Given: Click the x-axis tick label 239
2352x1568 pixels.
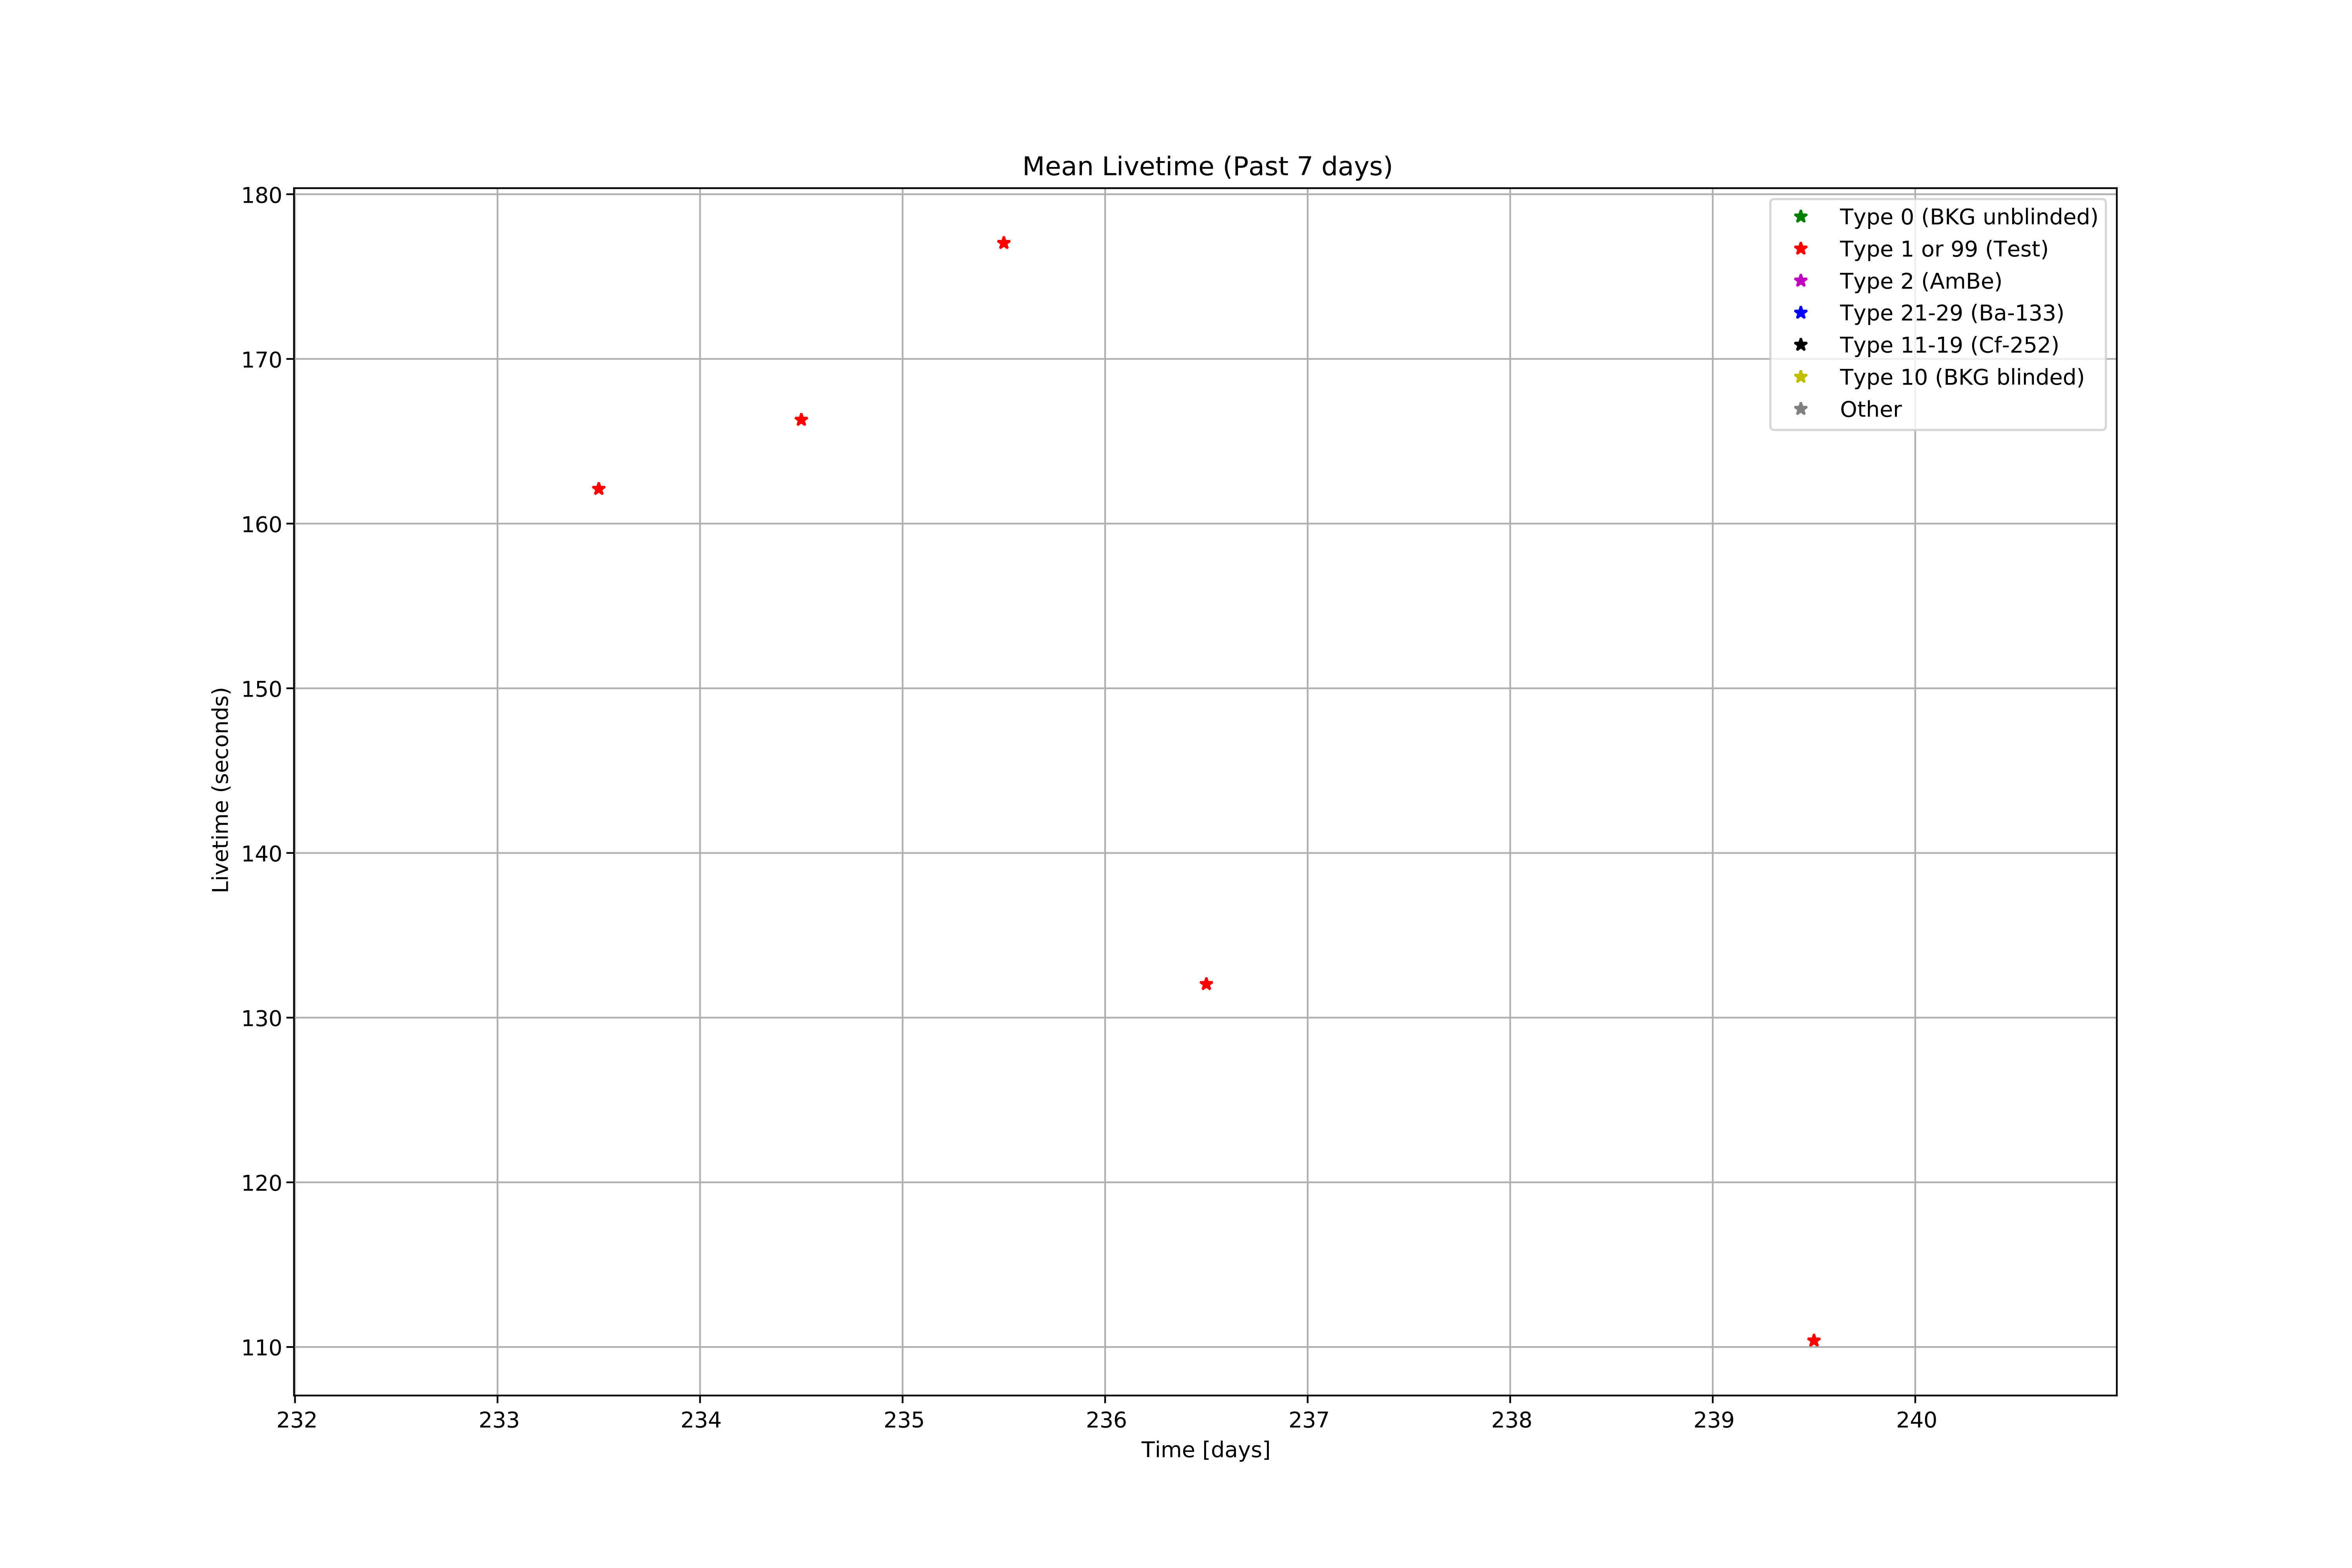Looking at the screenshot, I should click(x=1714, y=1420).
